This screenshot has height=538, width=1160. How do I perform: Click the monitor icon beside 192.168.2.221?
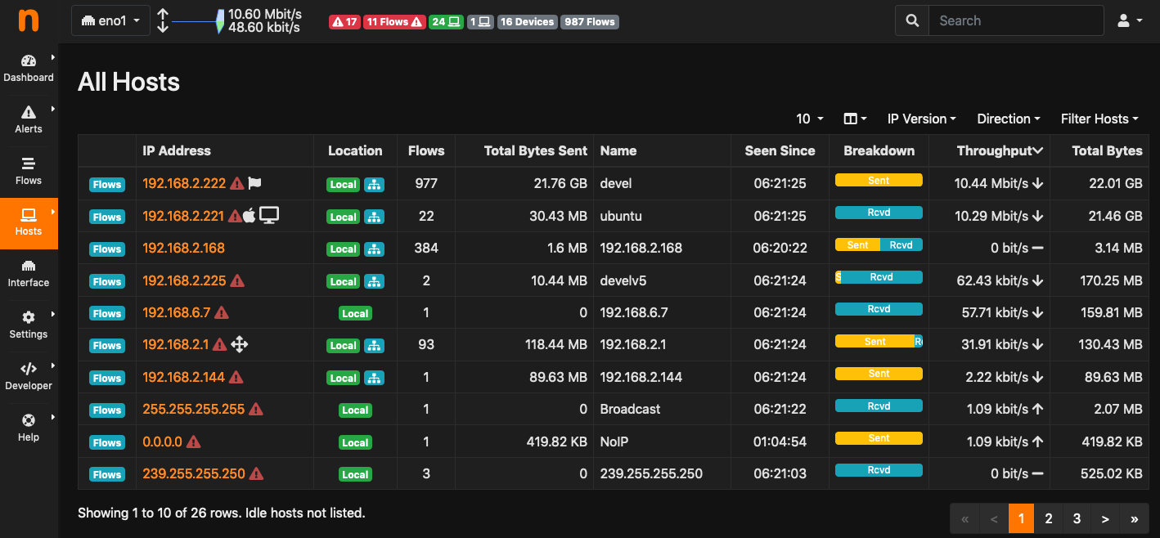[269, 216]
